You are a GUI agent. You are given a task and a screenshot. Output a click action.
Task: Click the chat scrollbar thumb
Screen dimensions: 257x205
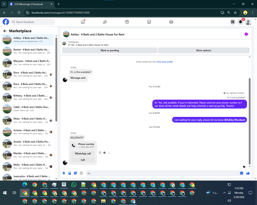click(x=250, y=121)
